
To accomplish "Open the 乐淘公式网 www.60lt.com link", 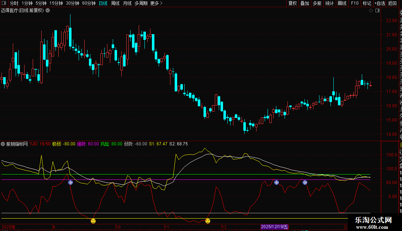I will 374,224.
